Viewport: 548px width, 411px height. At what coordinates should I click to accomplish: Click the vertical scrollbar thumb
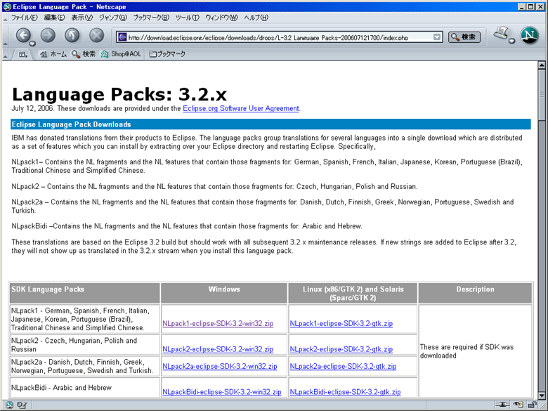[x=542, y=94]
